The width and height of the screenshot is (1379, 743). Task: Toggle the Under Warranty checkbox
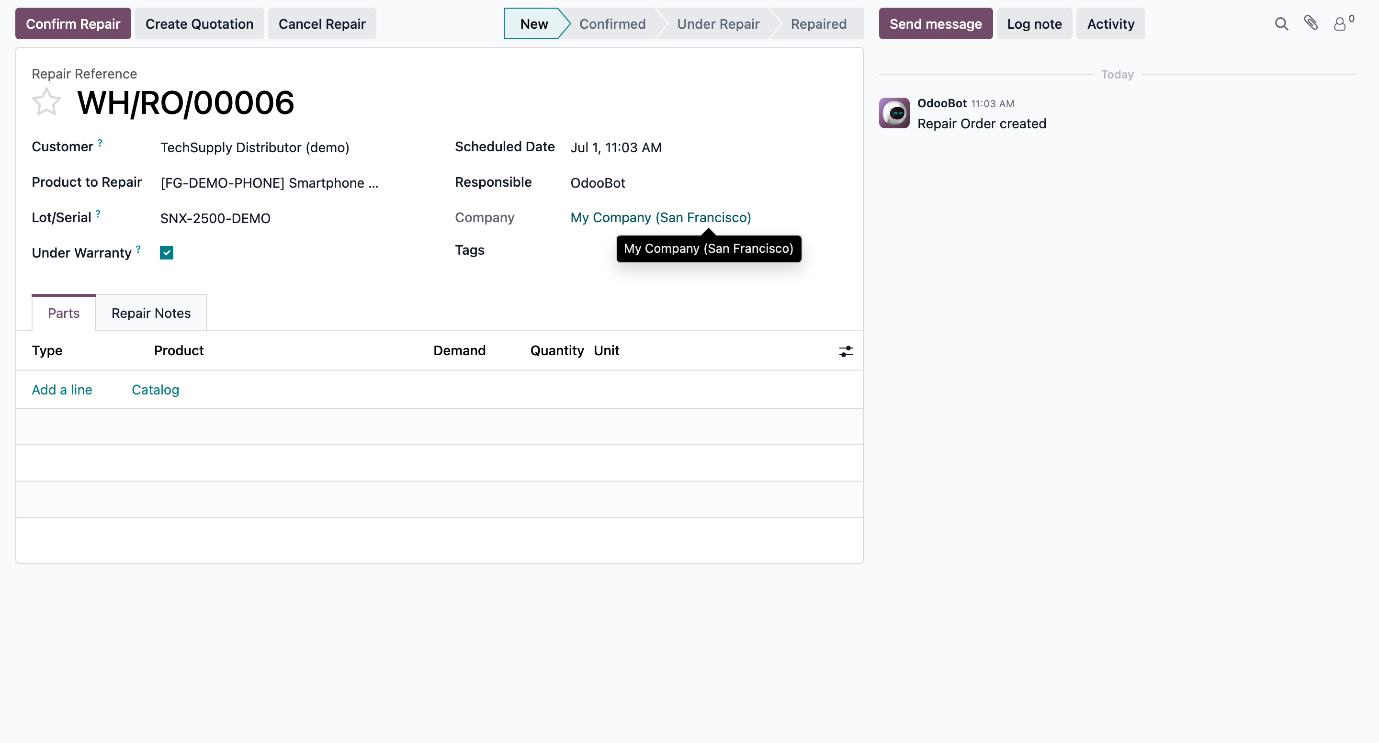[167, 253]
